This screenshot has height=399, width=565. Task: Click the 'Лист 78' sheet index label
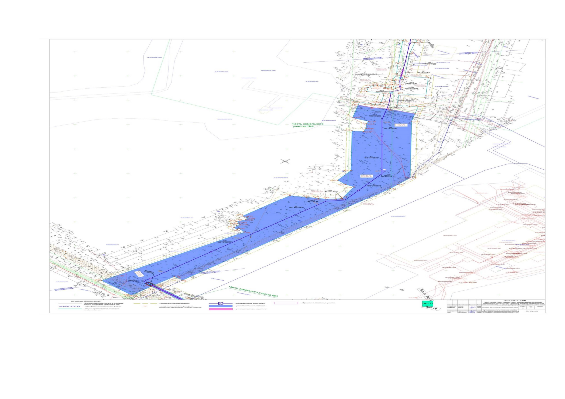click(431, 308)
